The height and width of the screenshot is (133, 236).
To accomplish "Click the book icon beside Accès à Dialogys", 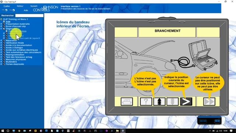I will coord(4,48).
